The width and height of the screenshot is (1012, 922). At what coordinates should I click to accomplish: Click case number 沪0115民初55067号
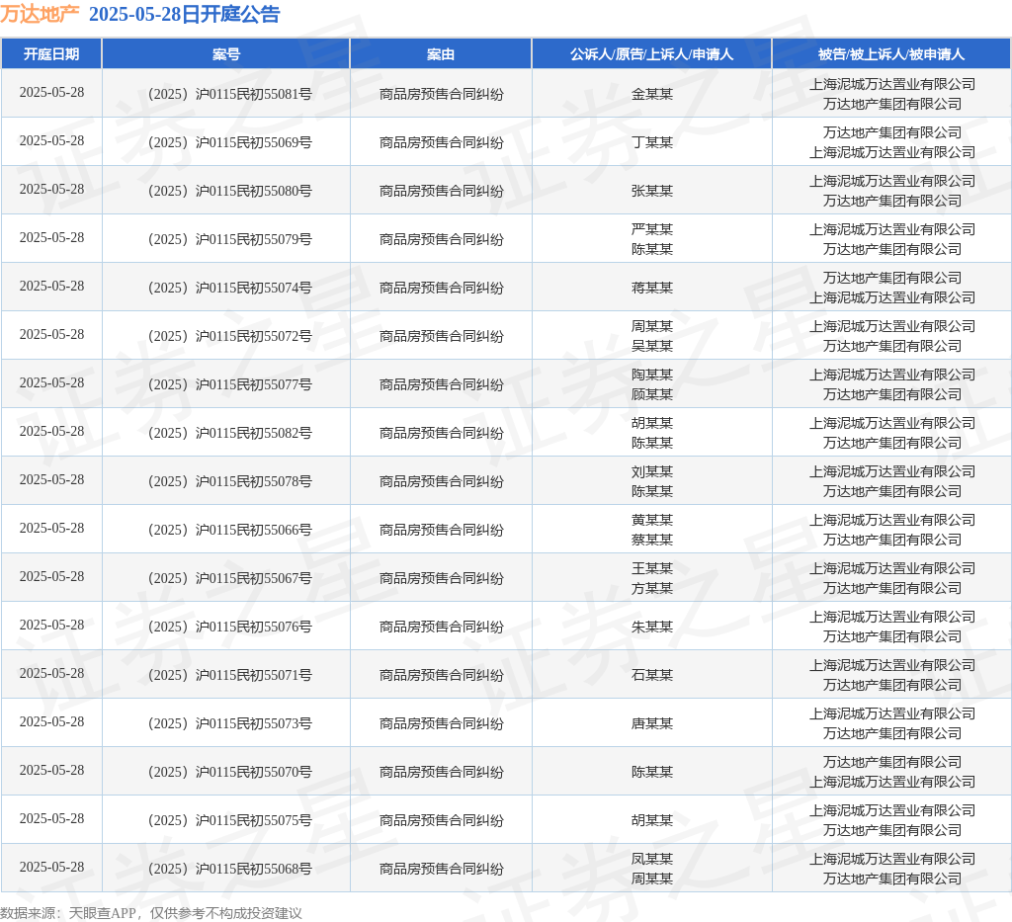point(230,578)
